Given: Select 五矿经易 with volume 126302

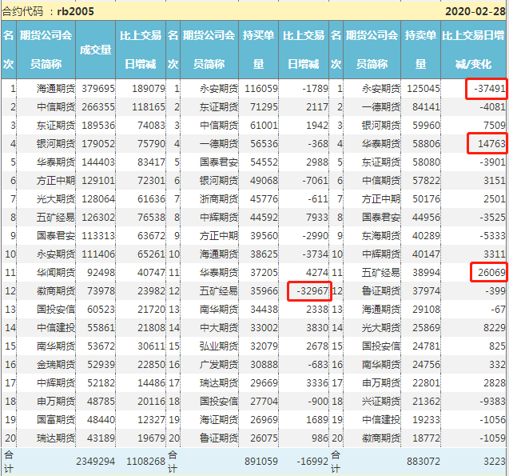Looking at the screenshot, I should tap(55, 217).
